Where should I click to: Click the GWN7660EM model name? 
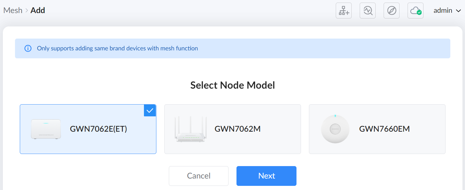coord(385,129)
